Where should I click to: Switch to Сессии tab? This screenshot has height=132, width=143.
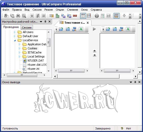click(27, 27)
